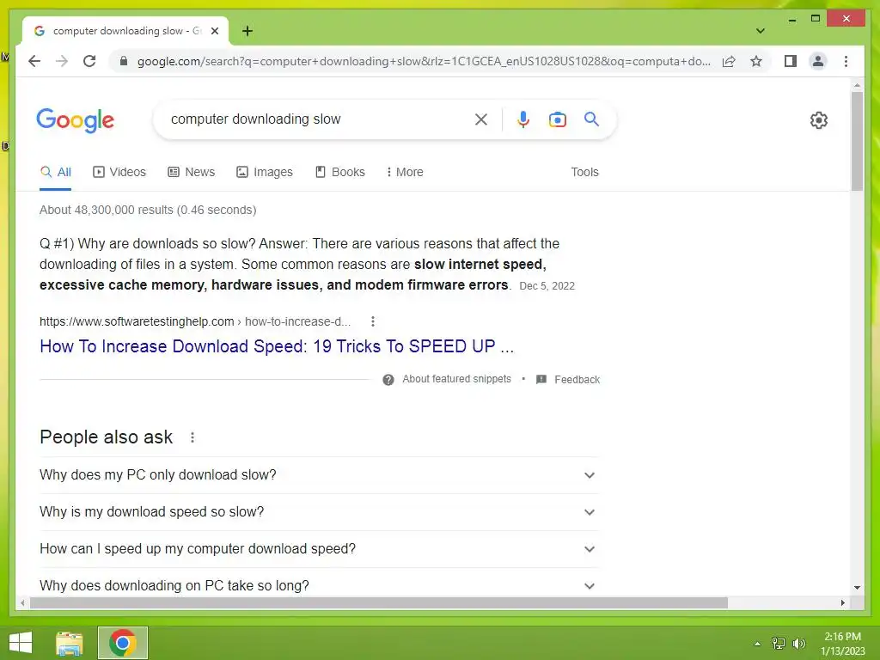The image size is (880, 660).
Task: Click the browser forward arrow
Action: [62, 61]
